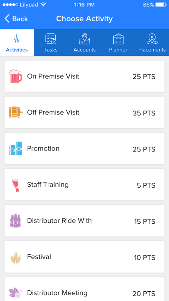
Task: Tap the orange keg barrel icon
Action: (16, 112)
